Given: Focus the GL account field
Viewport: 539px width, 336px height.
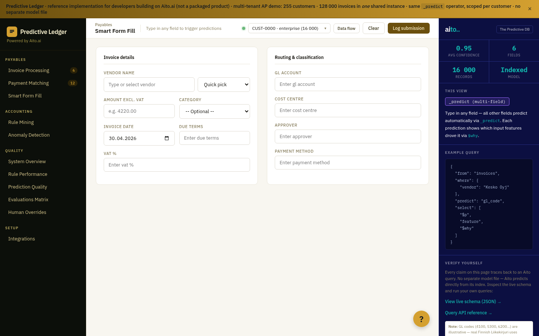Looking at the screenshot, I should click(348, 84).
